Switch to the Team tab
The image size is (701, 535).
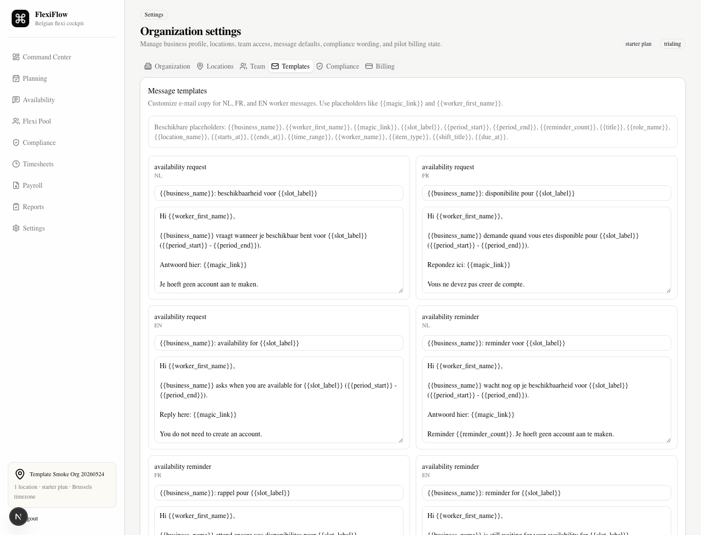pos(252,66)
